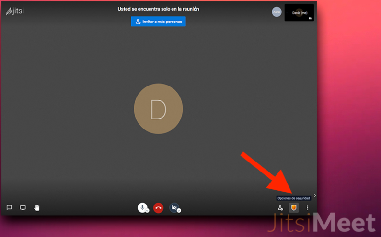Click the muted camera icon on David's thumbnail
The height and width of the screenshot is (237, 381).
310,18
